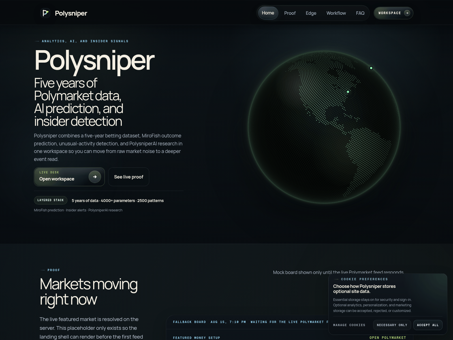Go to the Proof nav item

(x=290, y=13)
